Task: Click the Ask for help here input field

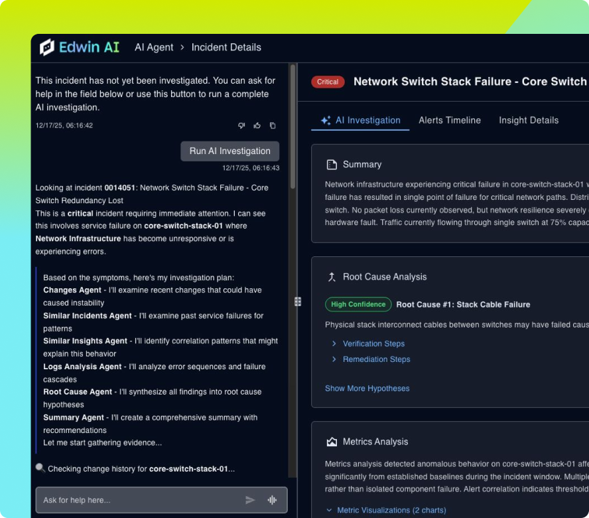Action: coord(139,500)
